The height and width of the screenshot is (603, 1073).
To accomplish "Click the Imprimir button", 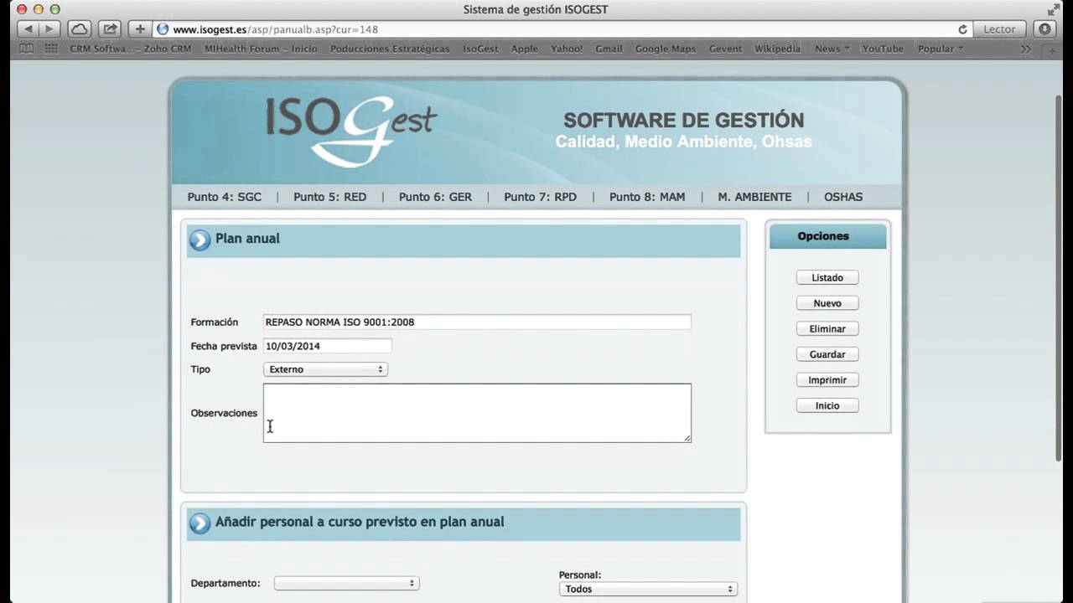I will click(x=827, y=379).
